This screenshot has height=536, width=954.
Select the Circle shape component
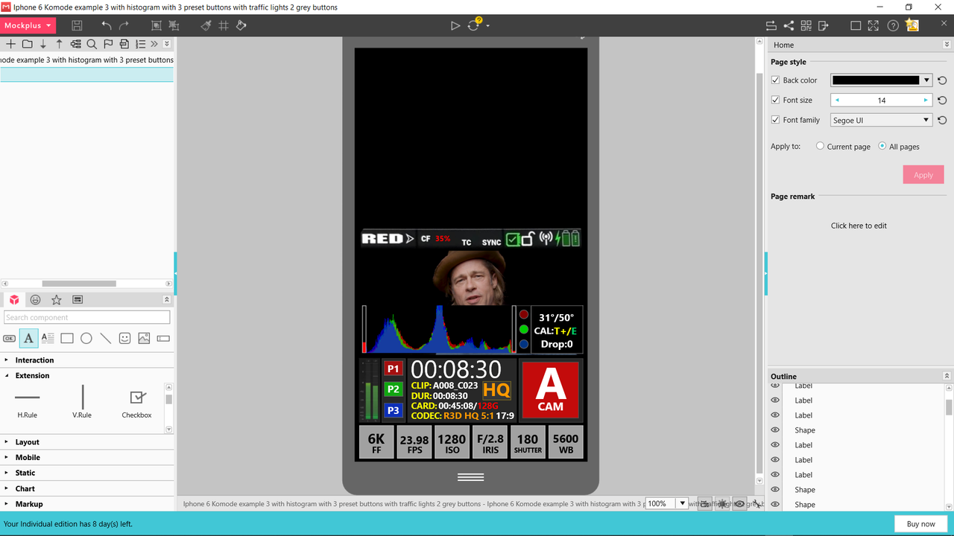pos(86,338)
